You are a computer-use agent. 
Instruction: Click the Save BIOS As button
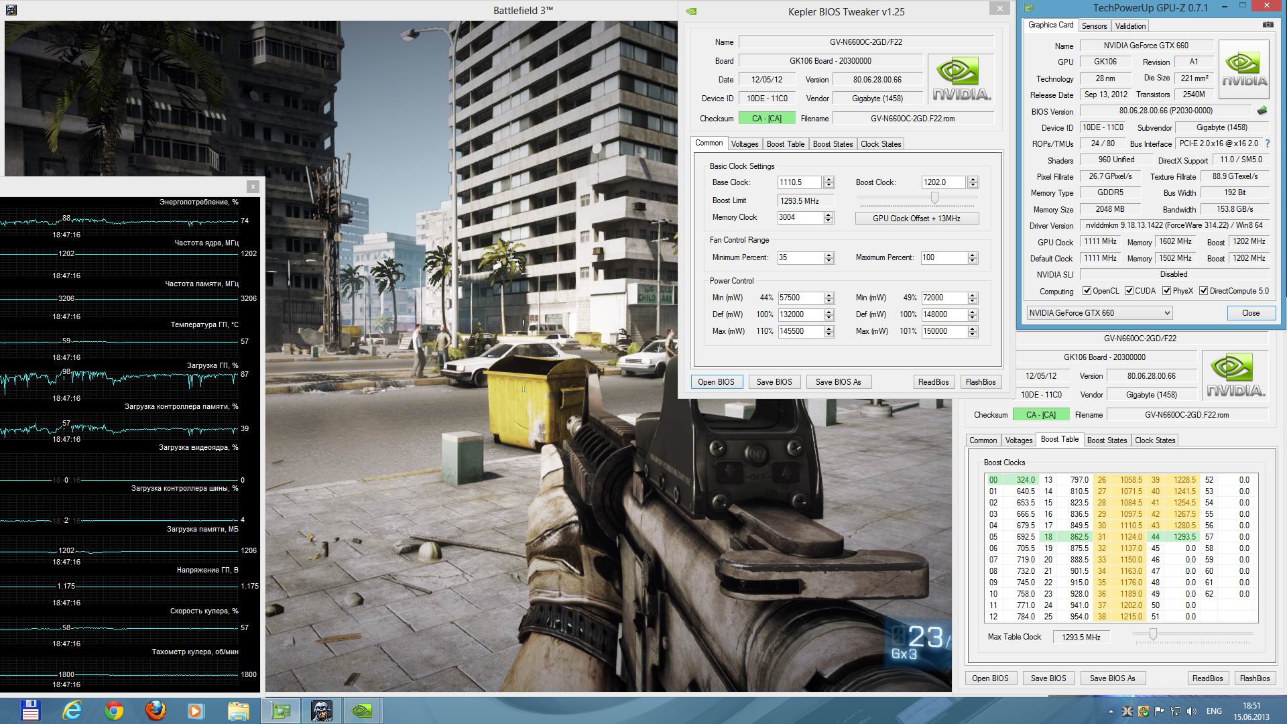838,382
